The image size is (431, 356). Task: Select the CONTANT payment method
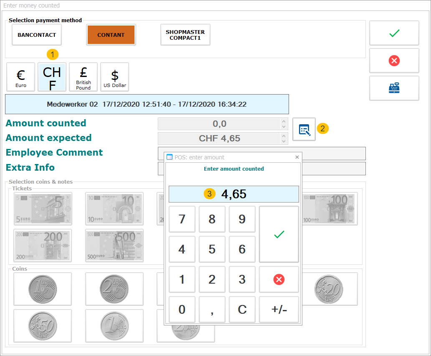point(111,35)
